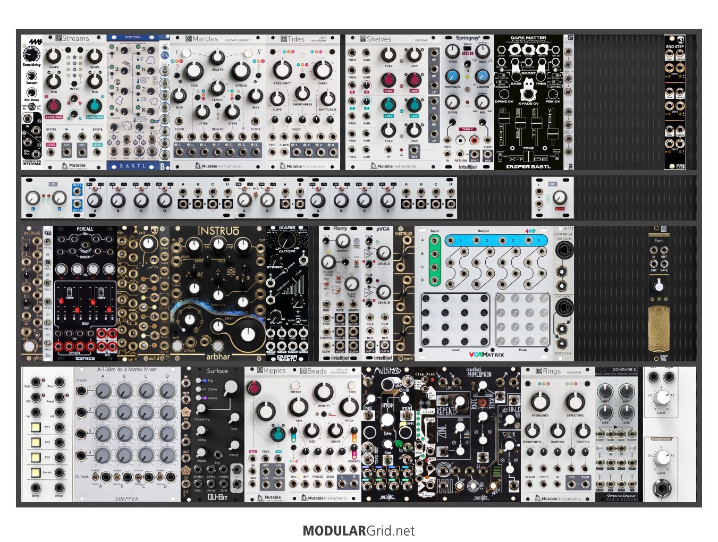Click the STEPS knob on Marbles
718x542 pixels.
coord(232,112)
